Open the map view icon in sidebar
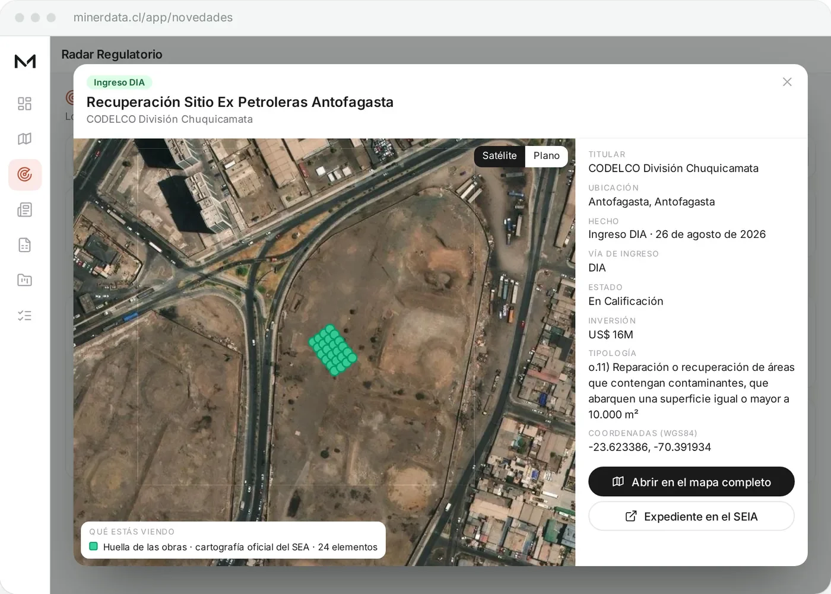This screenshot has height=594, width=831. [x=25, y=139]
